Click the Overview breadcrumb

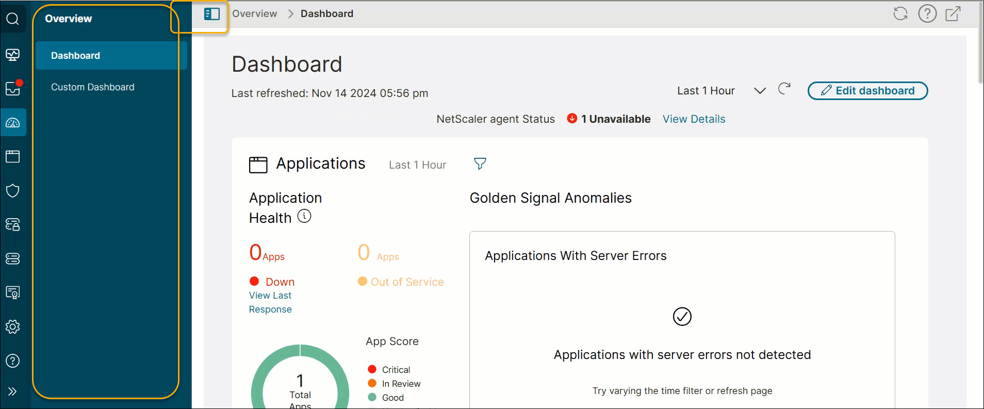[x=255, y=14]
